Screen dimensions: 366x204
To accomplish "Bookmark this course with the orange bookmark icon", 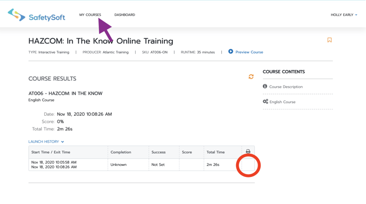I will [329, 40].
